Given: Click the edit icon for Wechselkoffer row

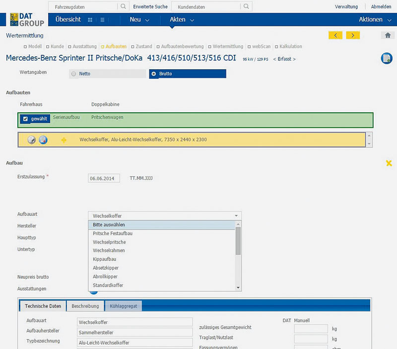Looking at the screenshot, I should pos(31,140).
